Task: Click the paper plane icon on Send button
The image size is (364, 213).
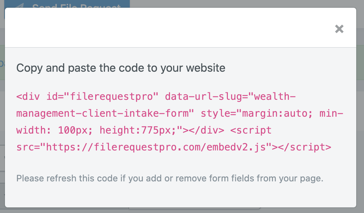Action: tap(19, 5)
